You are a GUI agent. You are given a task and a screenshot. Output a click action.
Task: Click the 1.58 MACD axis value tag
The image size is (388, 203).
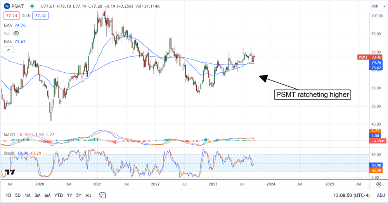click(x=375, y=135)
